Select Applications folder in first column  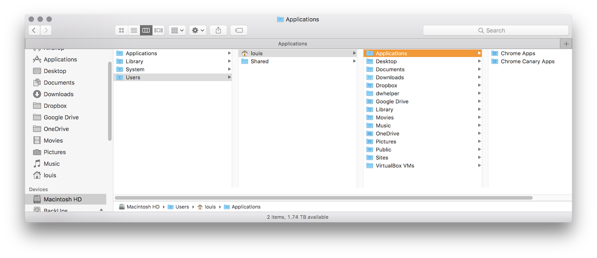(173, 53)
